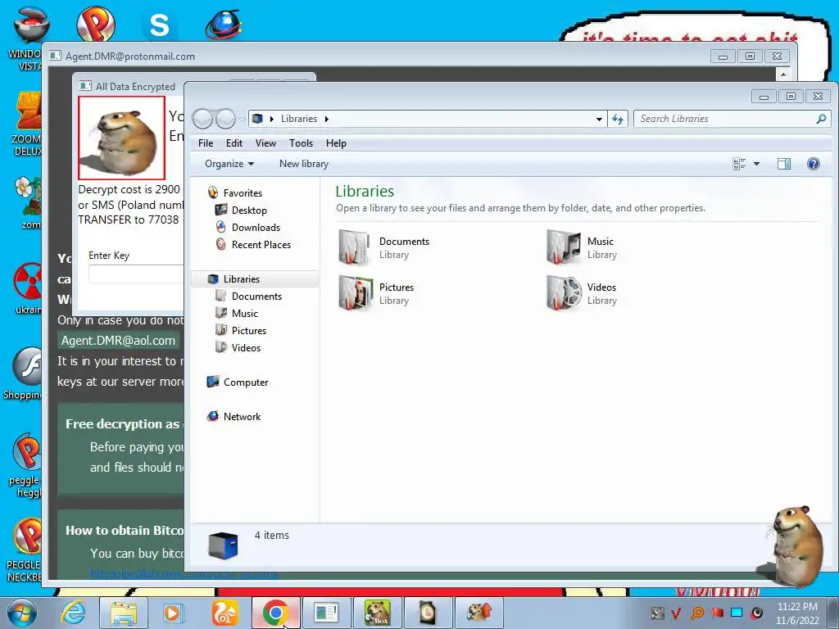The height and width of the screenshot is (629, 839).
Task: Open recent pages dropdown beside nav arrows
Action: [x=242, y=119]
